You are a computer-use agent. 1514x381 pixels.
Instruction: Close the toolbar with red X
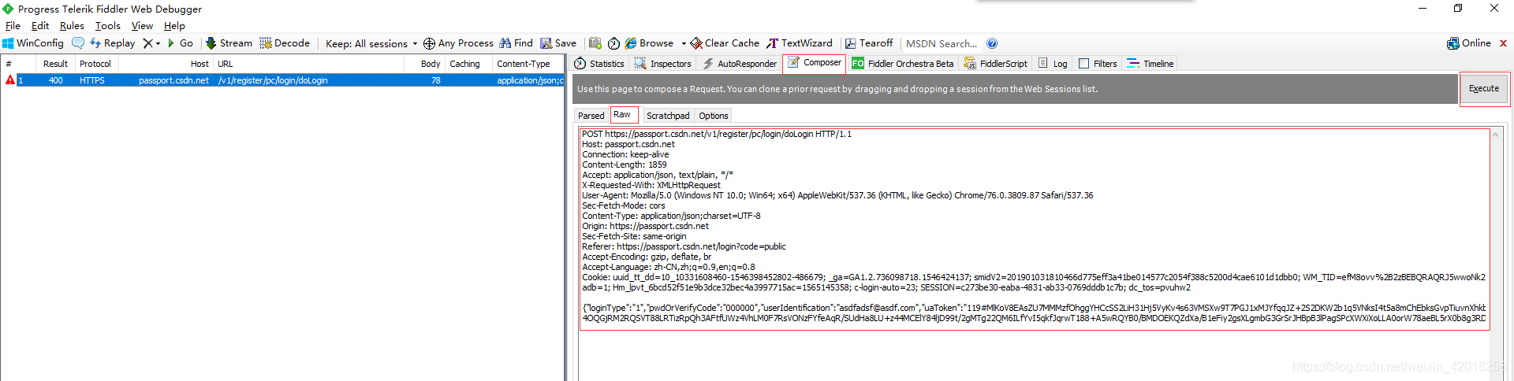coord(1503,43)
